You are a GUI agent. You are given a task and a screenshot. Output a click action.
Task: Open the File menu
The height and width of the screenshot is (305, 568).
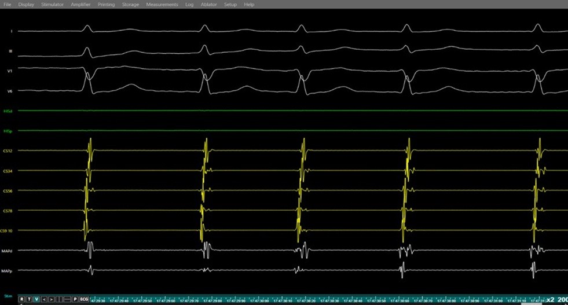[8, 5]
